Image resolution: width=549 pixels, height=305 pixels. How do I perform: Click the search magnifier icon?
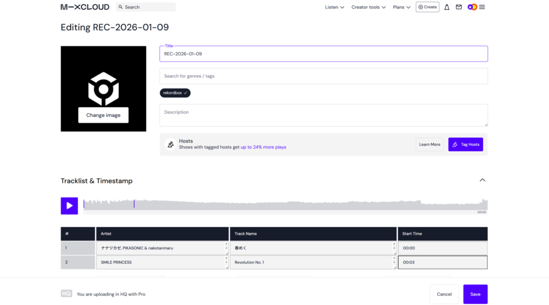[x=121, y=7]
